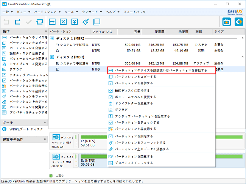Viewport: 246px width, 184px height.
Task: Open the ビュー menu
Action: [x=23, y=12]
